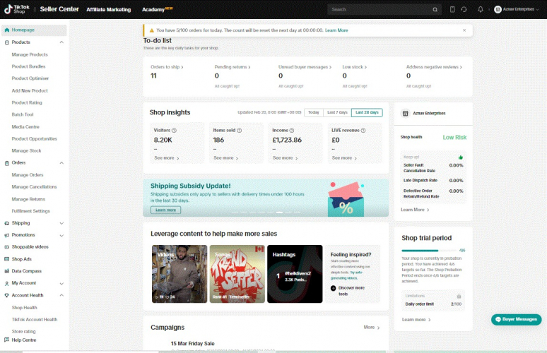Click the Visitors info question icon
This screenshot has width=547, height=353.
pos(174,131)
